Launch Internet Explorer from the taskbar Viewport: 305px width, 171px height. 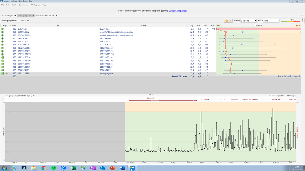coord(14,168)
